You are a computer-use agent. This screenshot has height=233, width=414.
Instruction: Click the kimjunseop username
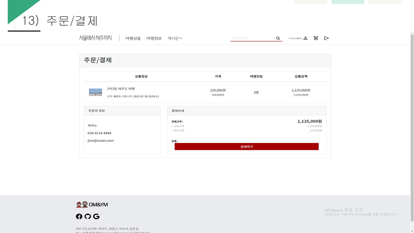(x=295, y=38)
